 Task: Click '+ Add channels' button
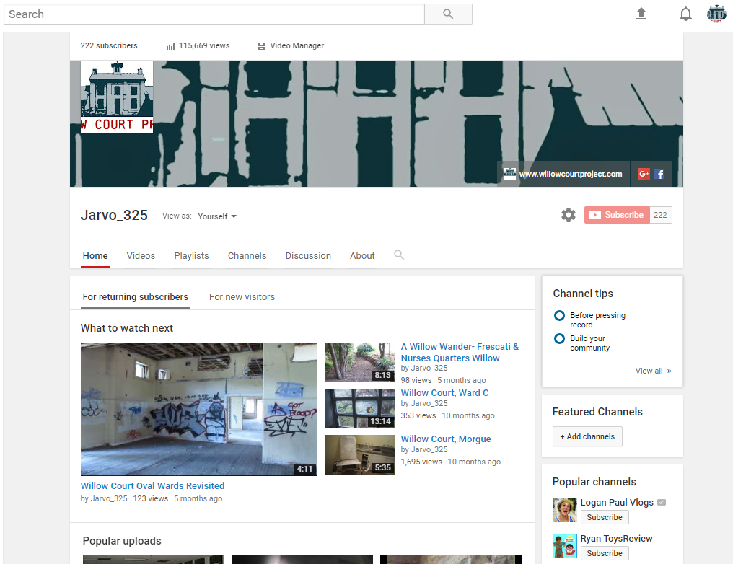point(587,436)
